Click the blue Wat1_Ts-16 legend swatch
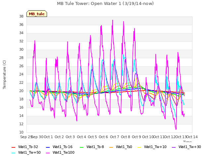The image size is (212, 159). click(48, 147)
